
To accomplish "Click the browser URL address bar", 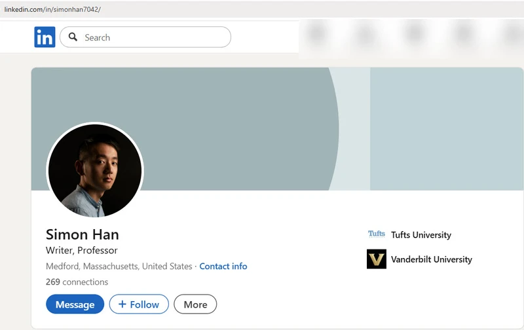I will pos(262,9).
